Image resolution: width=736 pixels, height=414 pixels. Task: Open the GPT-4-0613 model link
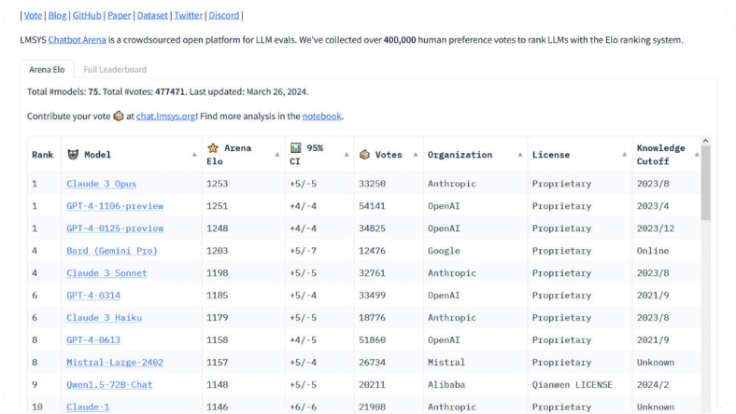coord(93,340)
